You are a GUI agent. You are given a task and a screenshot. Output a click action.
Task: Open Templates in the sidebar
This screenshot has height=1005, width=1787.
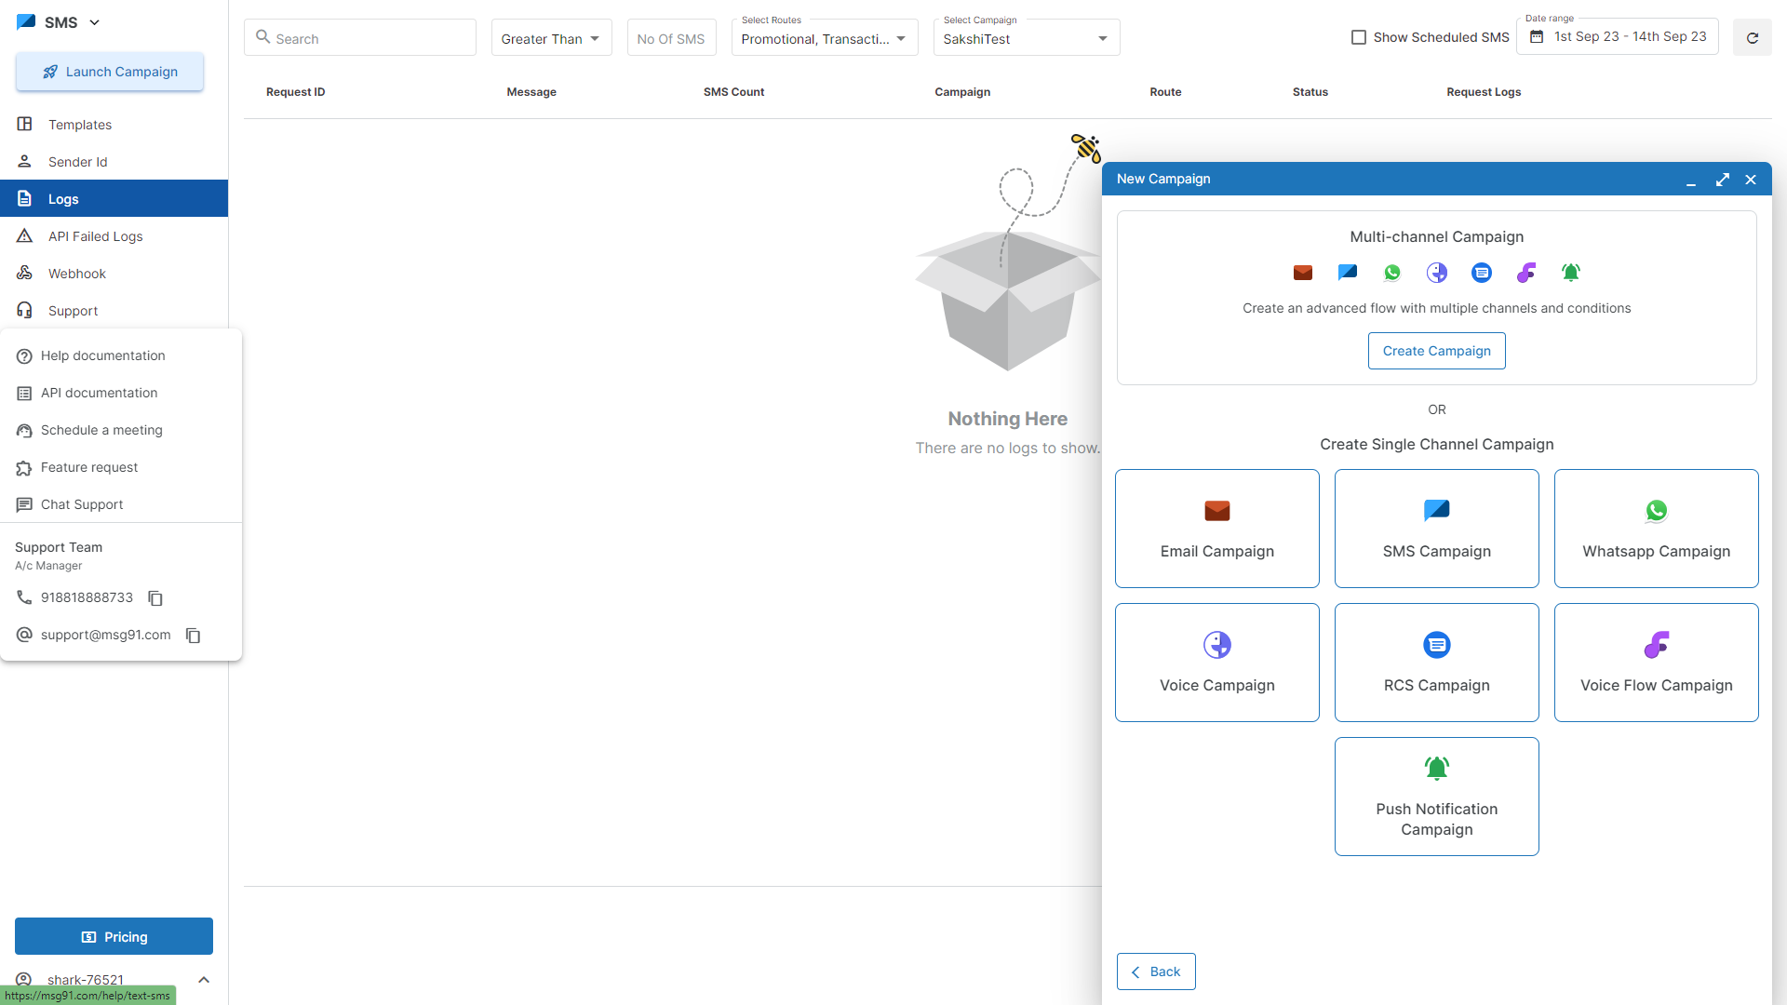80,125
